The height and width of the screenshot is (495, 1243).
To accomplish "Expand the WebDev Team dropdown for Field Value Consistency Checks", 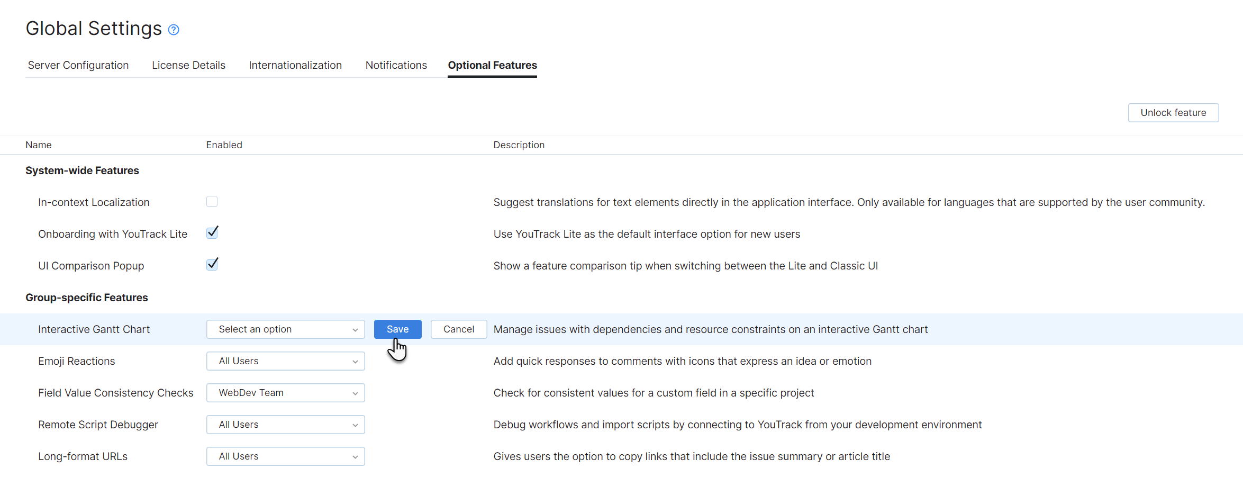I will [285, 392].
